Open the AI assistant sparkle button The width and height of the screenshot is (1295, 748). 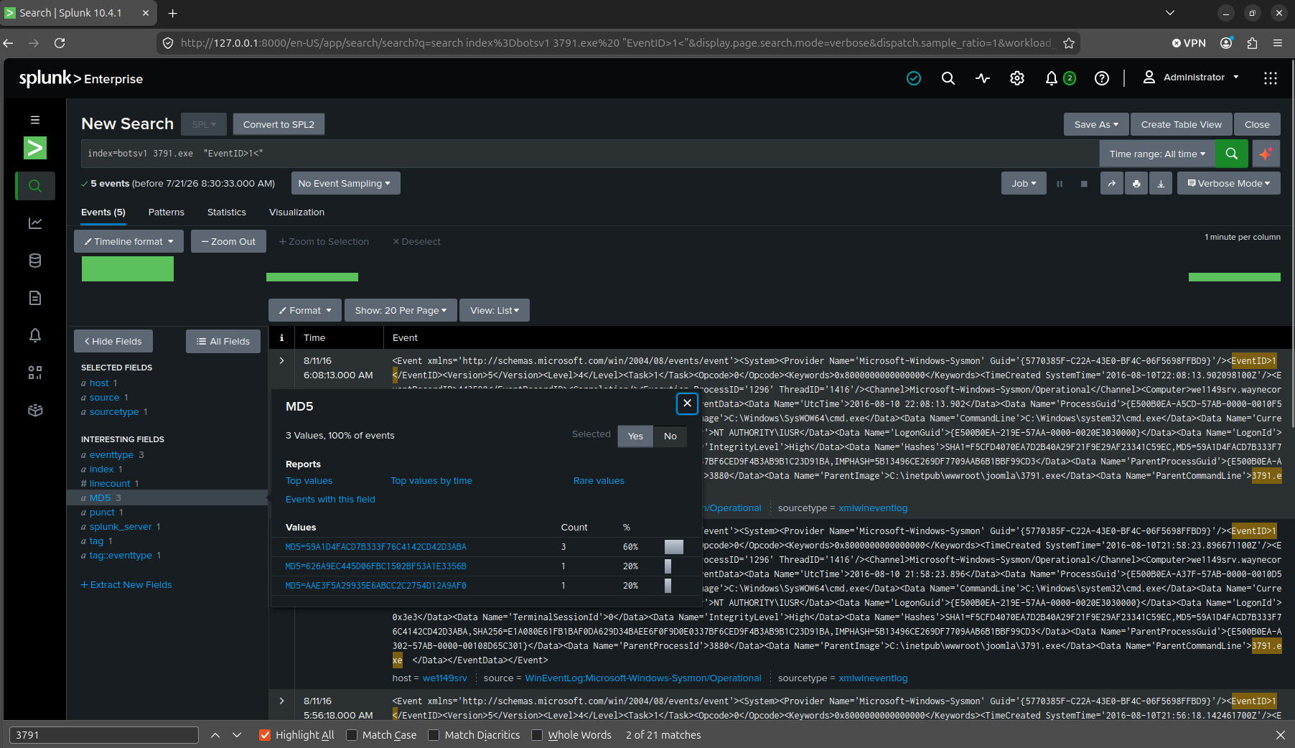(1266, 154)
